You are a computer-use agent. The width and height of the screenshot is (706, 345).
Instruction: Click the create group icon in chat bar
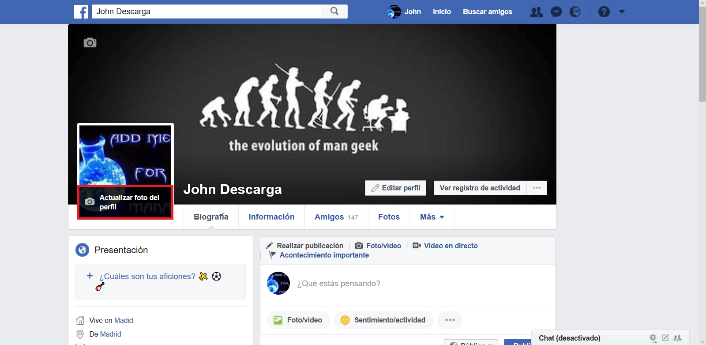(x=678, y=338)
